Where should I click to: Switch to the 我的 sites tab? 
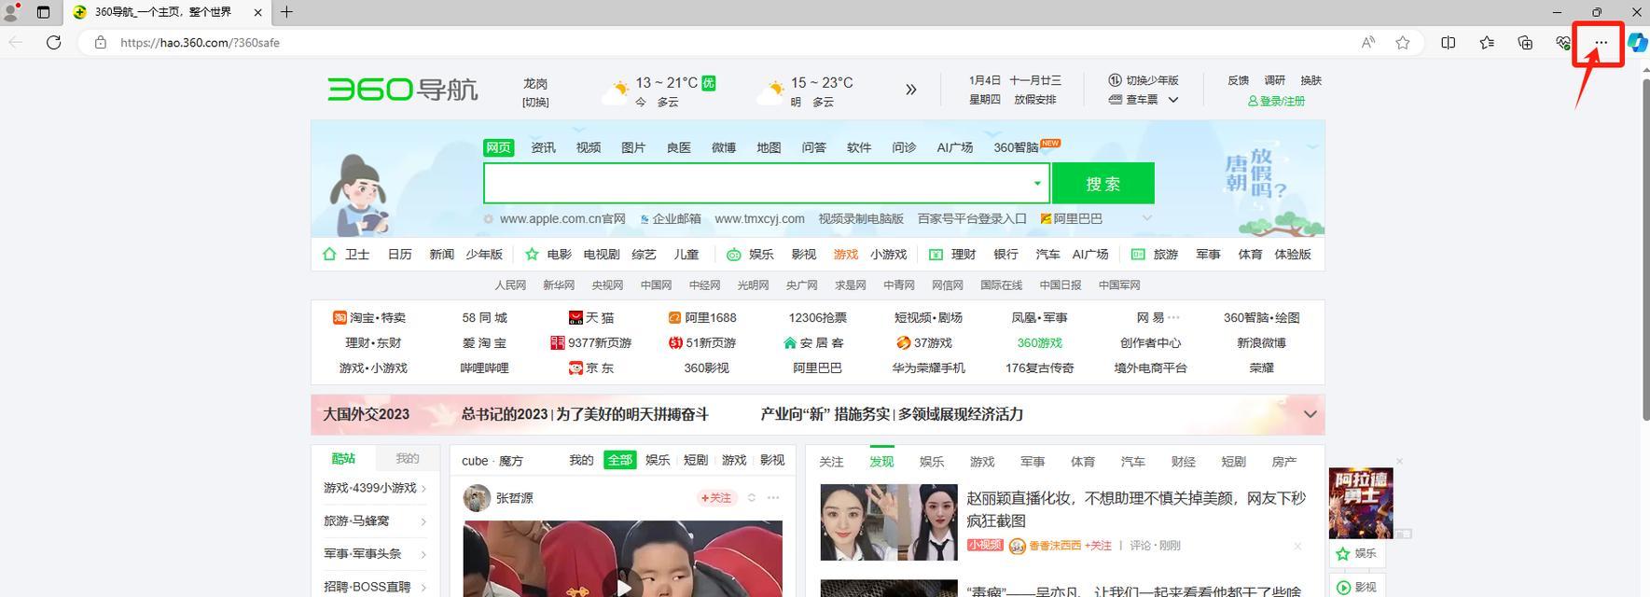(x=408, y=458)
